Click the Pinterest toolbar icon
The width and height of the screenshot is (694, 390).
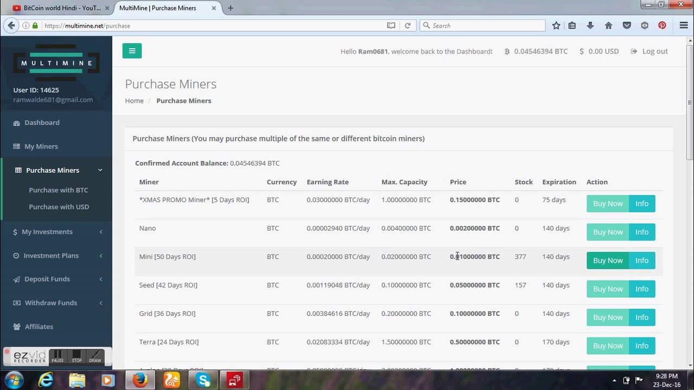[x=662, y=25]
